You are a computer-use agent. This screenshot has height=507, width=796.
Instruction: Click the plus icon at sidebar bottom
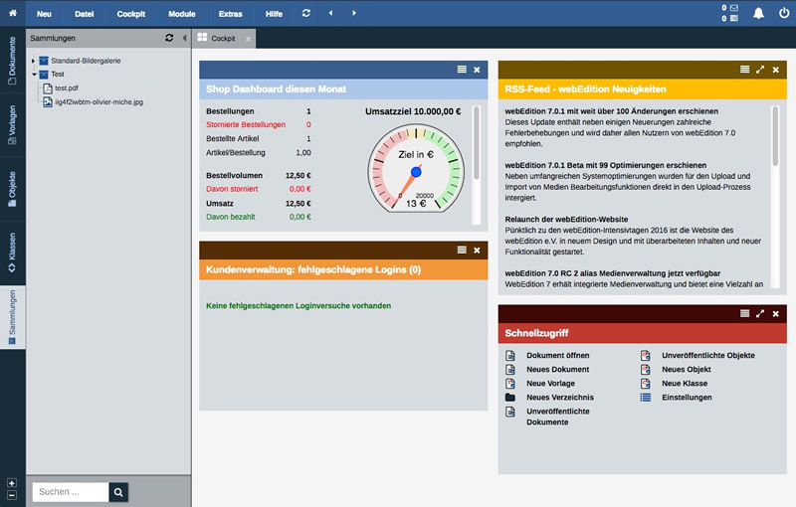coord(12,483)
